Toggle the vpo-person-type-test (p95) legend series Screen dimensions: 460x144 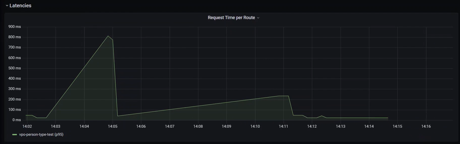(x=41, y=134)
